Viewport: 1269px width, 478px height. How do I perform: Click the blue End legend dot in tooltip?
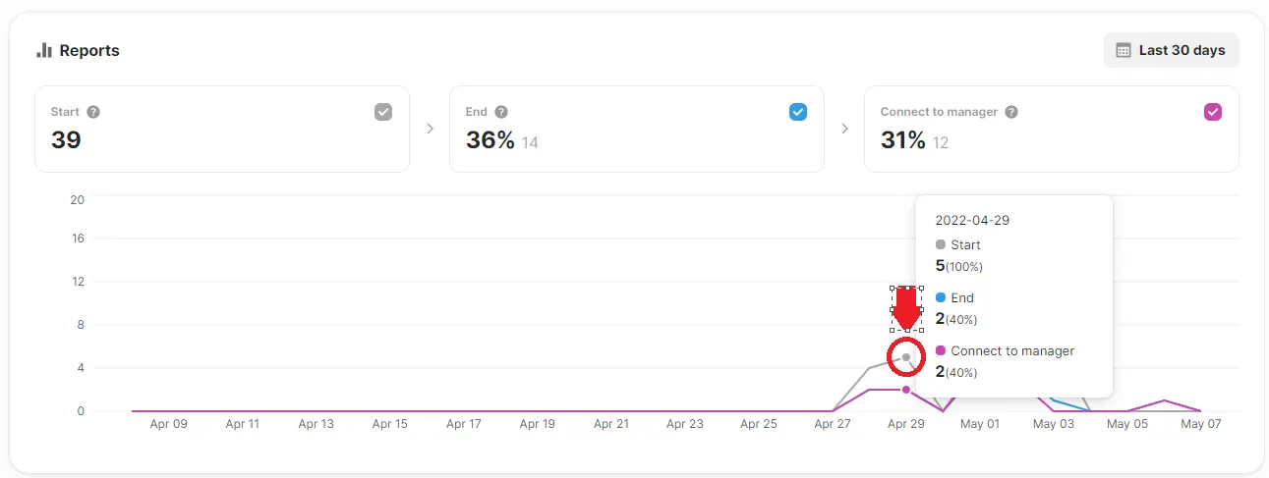coord(941,297)
